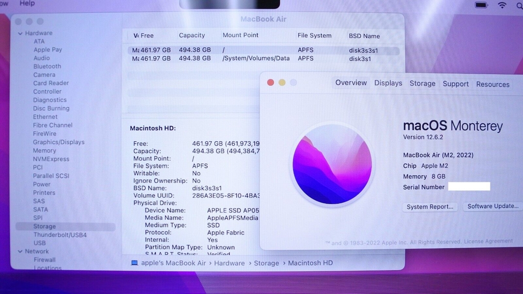
Task: Close the About This Mac window
Action: (x=271, y=82)
